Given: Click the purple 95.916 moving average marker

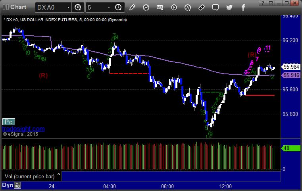Looking at the screenshot, I should (291, 75).
